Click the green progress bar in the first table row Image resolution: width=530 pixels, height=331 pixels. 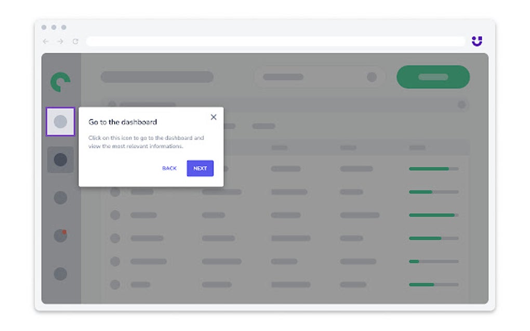pos(429,169)
